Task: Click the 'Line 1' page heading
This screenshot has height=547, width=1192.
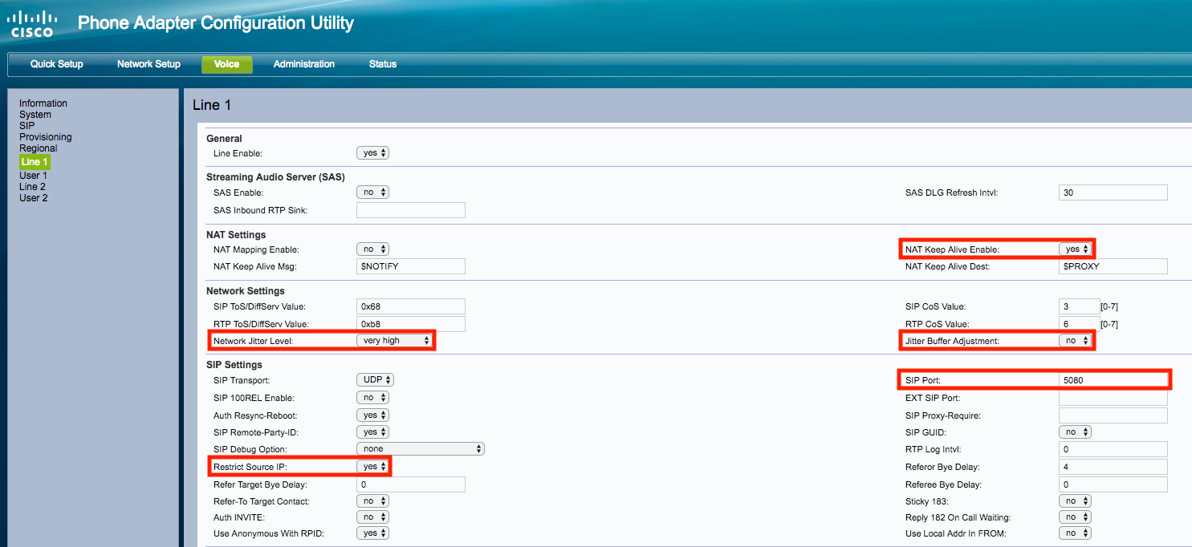Action: (212, 105)
